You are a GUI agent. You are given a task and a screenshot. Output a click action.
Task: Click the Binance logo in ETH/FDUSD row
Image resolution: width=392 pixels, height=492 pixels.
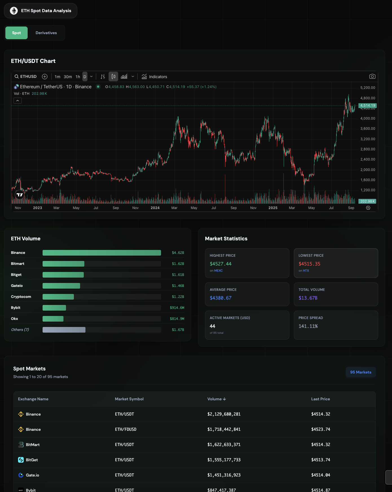21,429
